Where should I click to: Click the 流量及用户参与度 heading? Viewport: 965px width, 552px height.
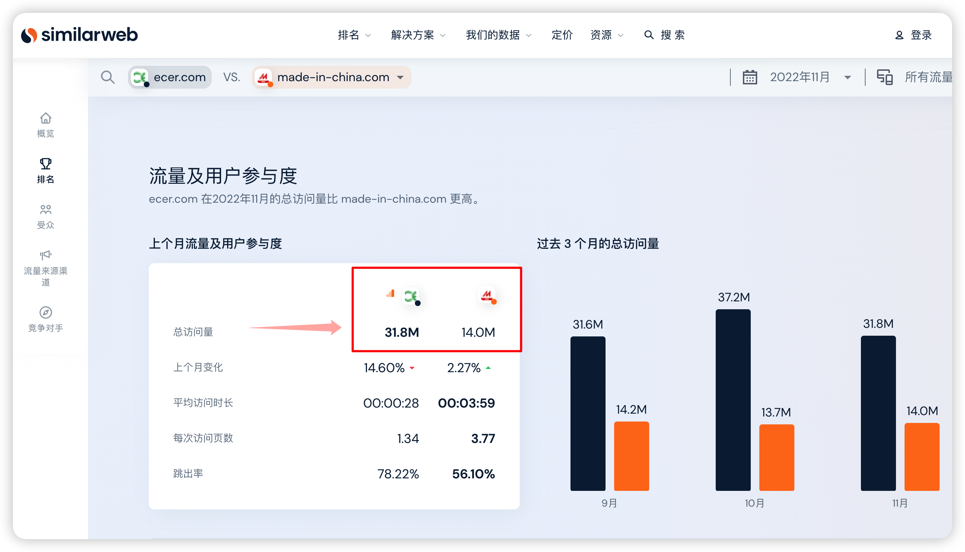point(223,176)
